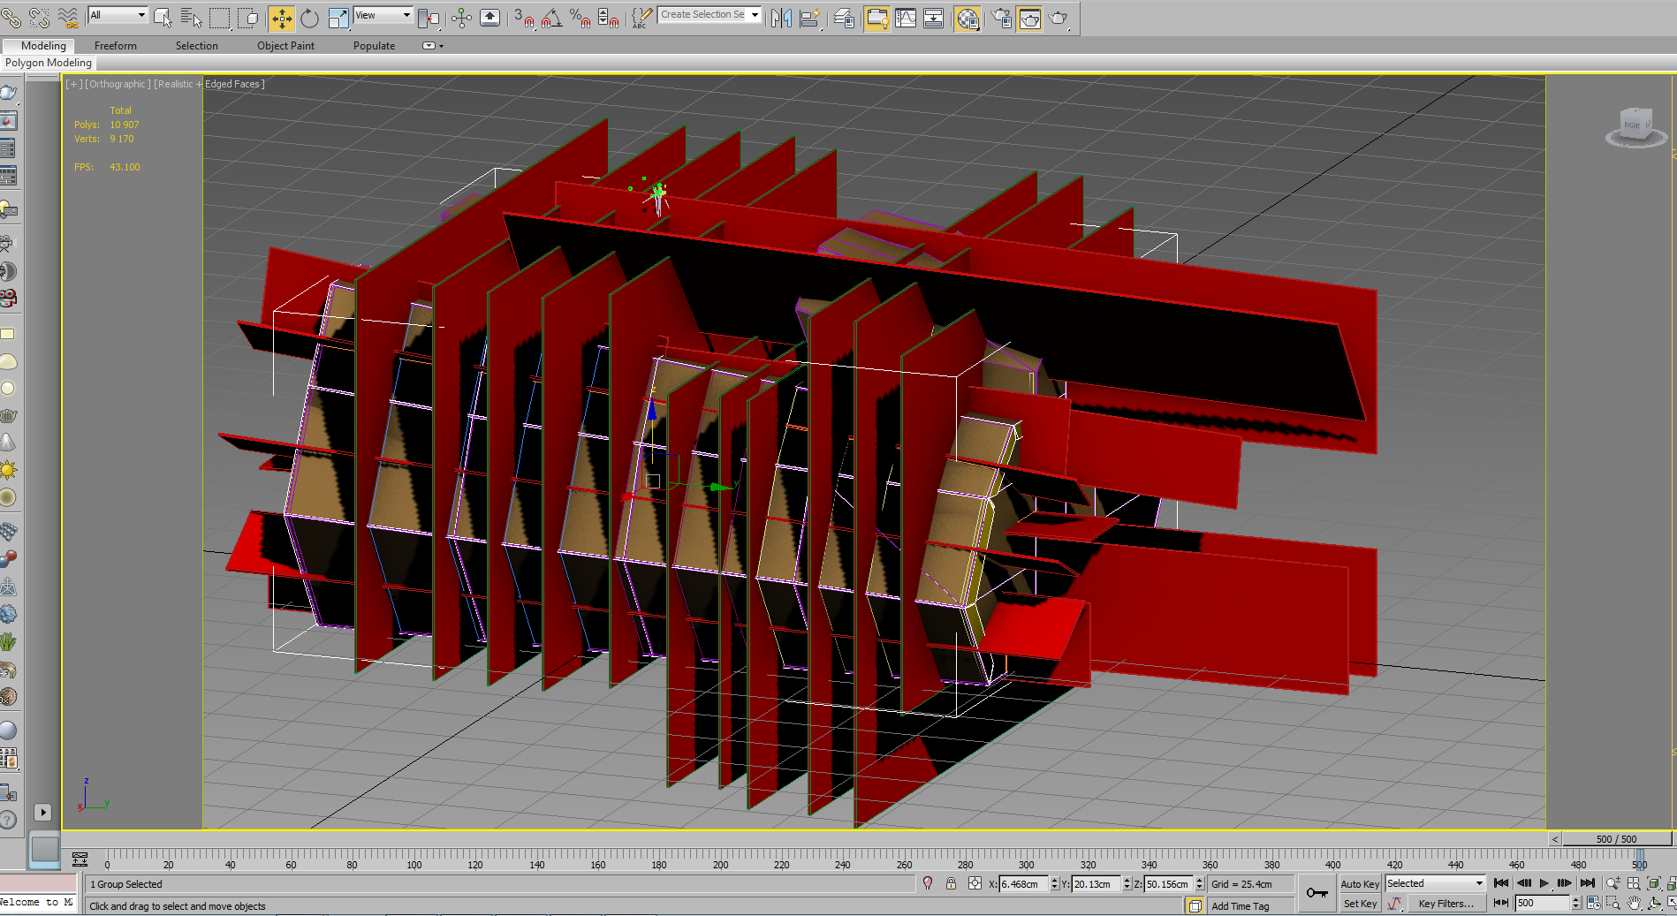Toggle the angle snap icon
Viewport: 1677px width, 916px height.
click(551, 18)
